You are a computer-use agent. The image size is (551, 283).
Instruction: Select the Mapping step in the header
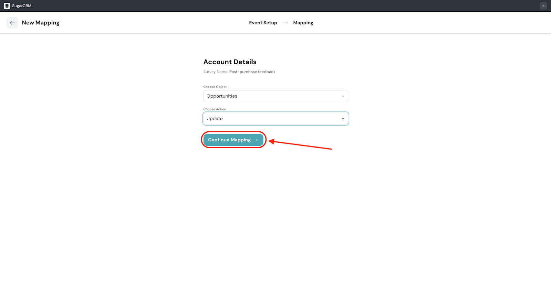[303, 23]
